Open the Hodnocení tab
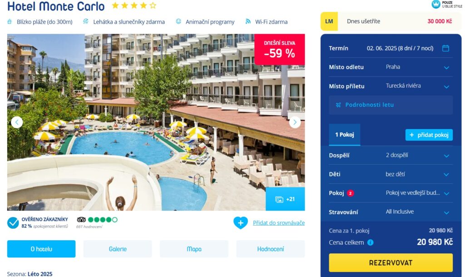 point(271,249)
